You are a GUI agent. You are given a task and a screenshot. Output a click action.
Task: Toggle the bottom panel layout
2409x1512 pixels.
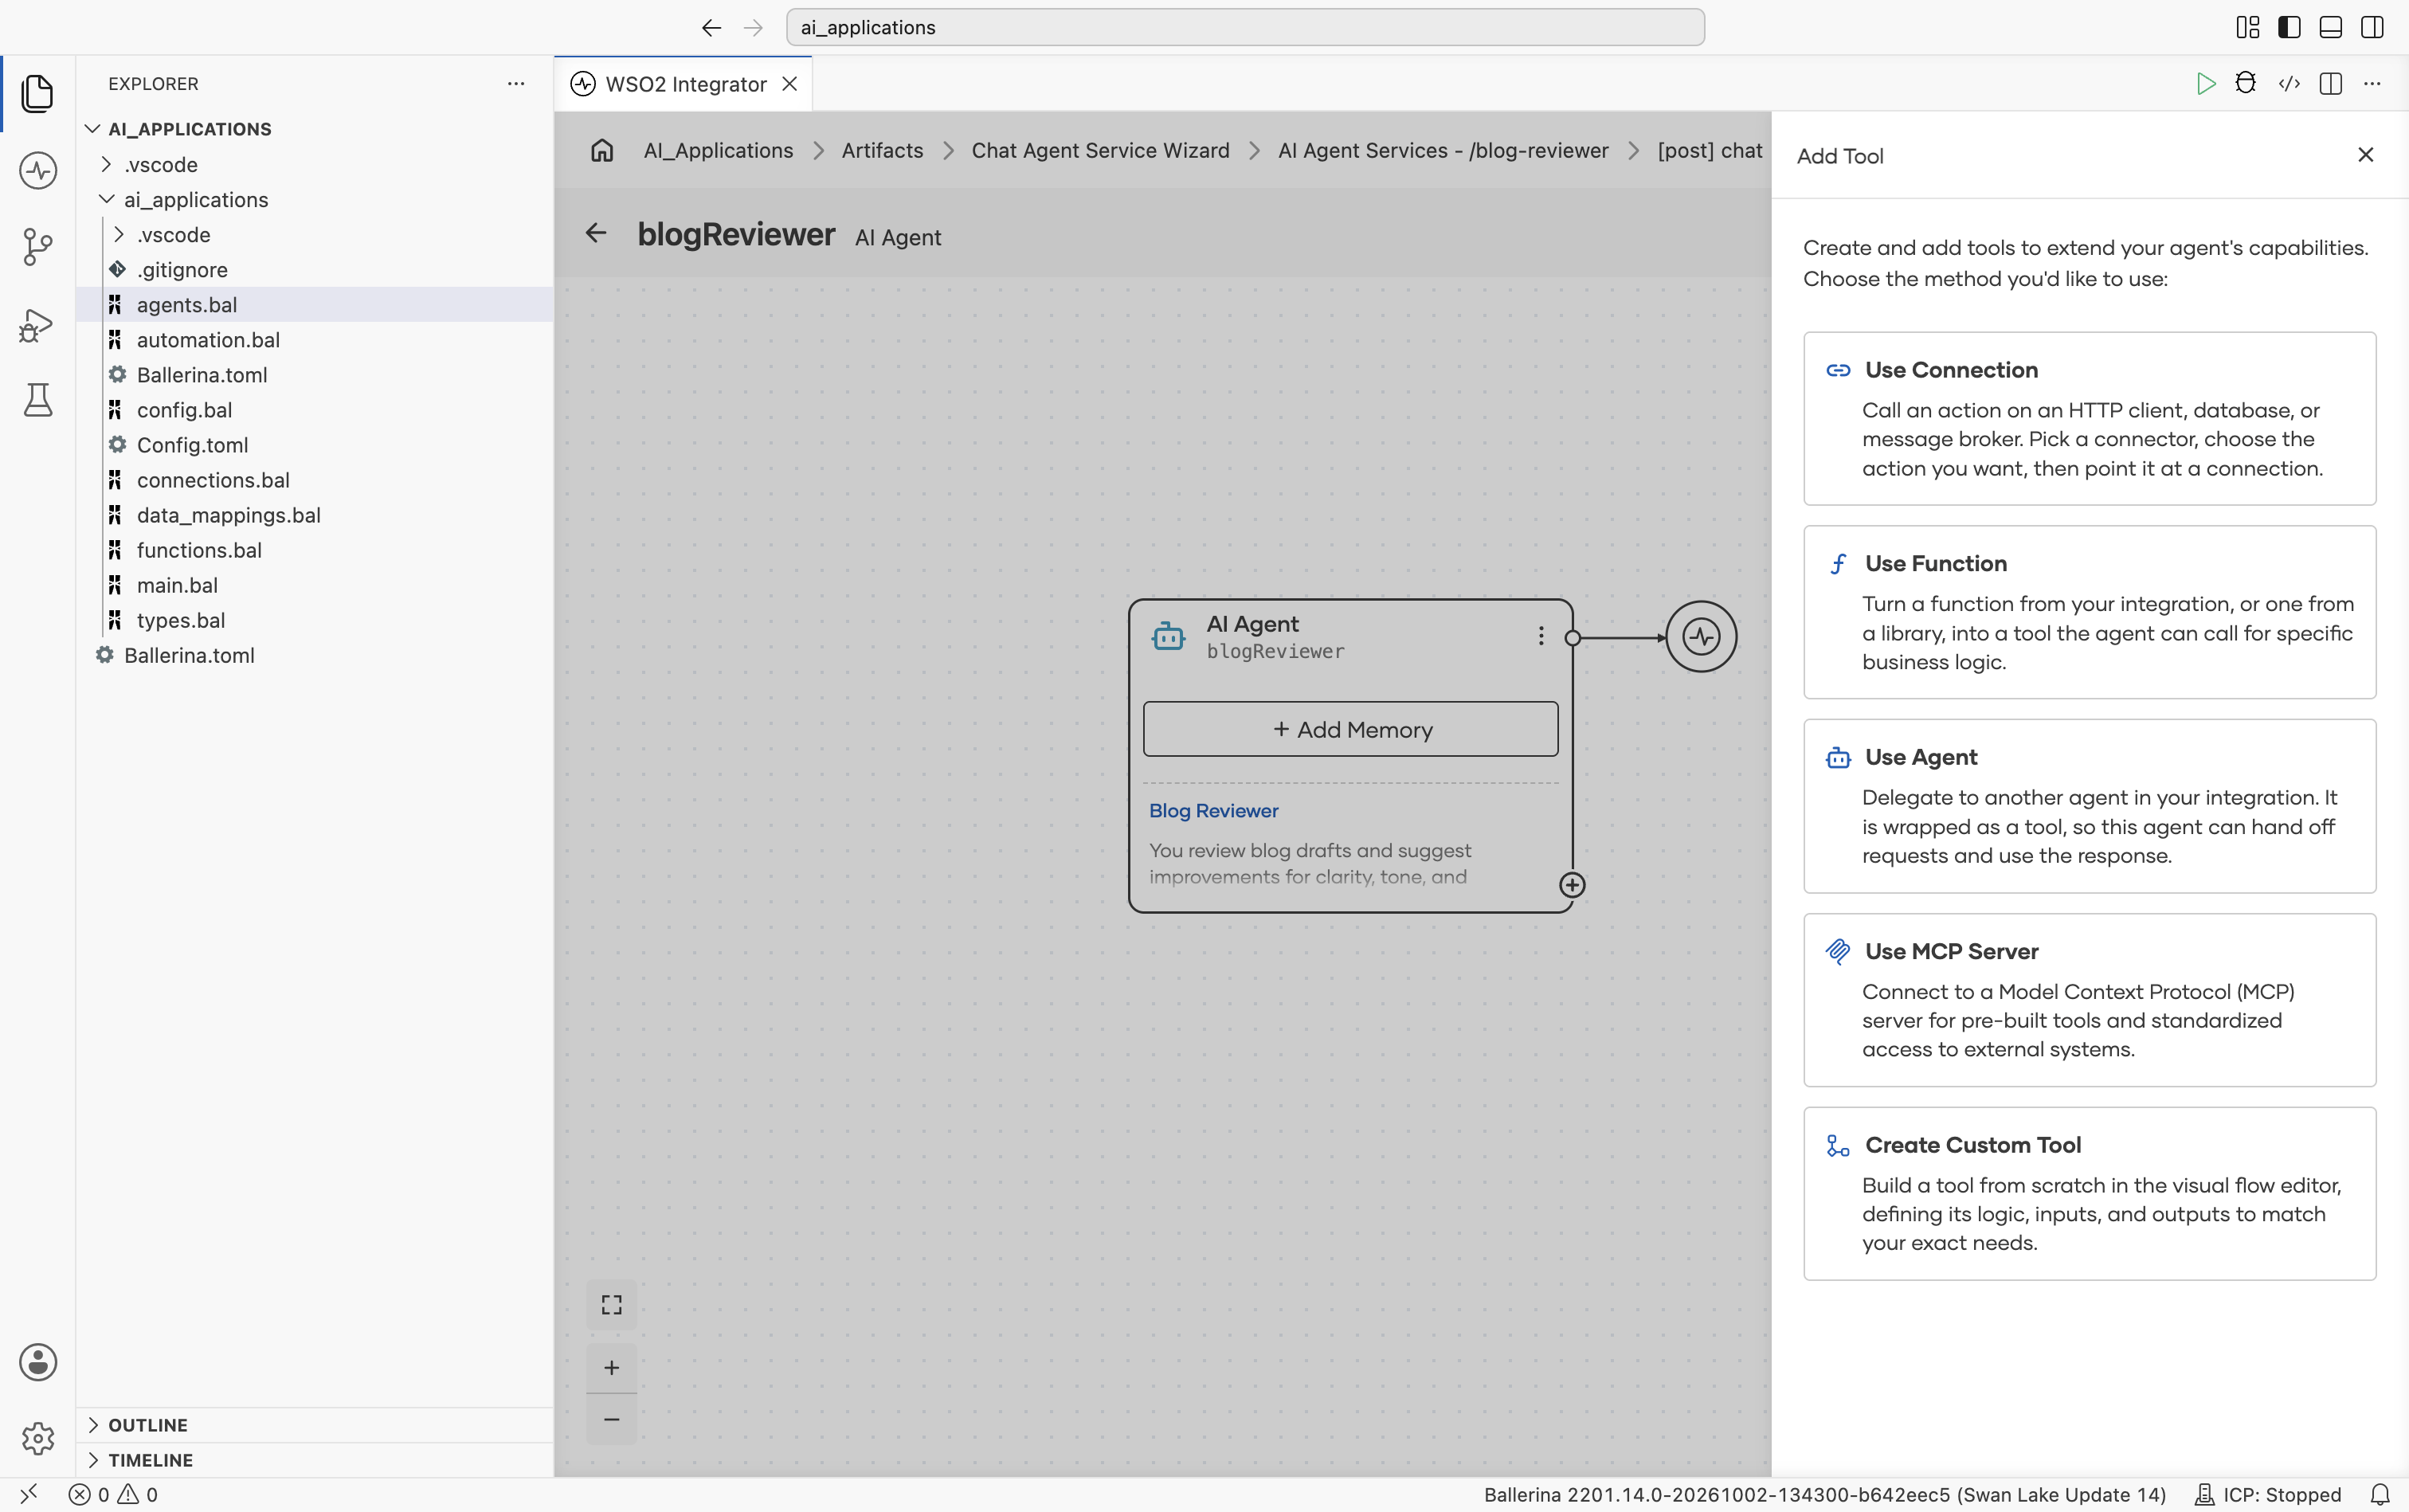[2330, 27]
